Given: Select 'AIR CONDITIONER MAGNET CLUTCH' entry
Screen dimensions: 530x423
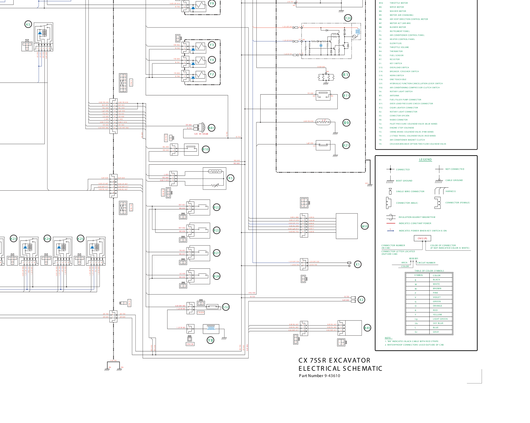Looking at the screenshot, I should pyautogui.click(x=407, y=140).
